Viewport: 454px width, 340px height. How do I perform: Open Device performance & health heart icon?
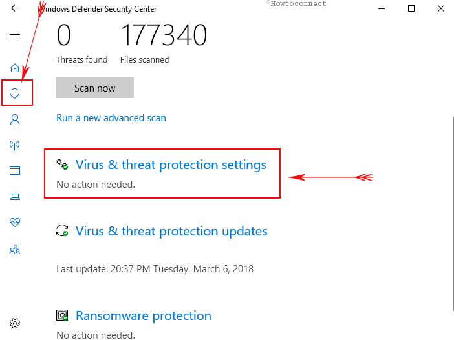[15, 223]
